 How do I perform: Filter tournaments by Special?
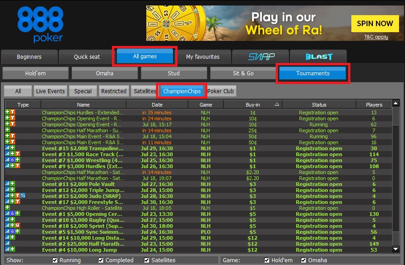click(83, 91)
